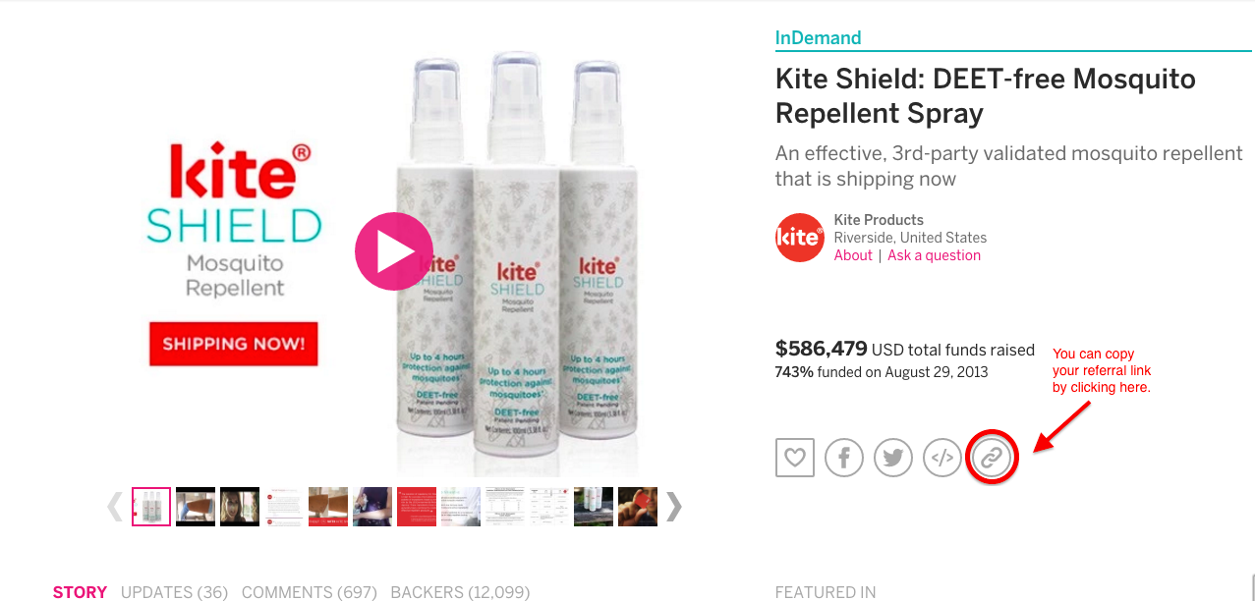Click the Ask a question link

click(934, 255)
